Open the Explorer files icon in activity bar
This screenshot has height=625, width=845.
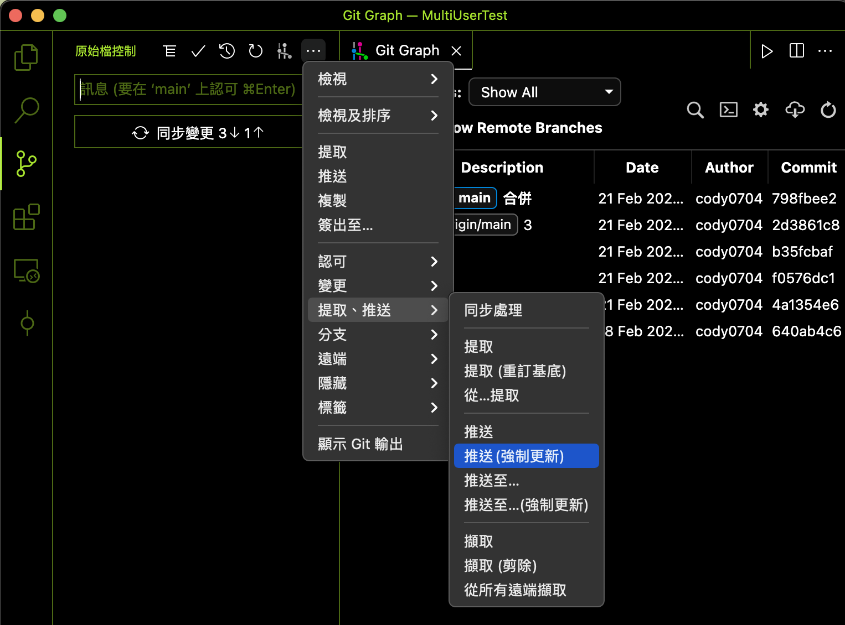pyautogui.click(x=26, y=57)
